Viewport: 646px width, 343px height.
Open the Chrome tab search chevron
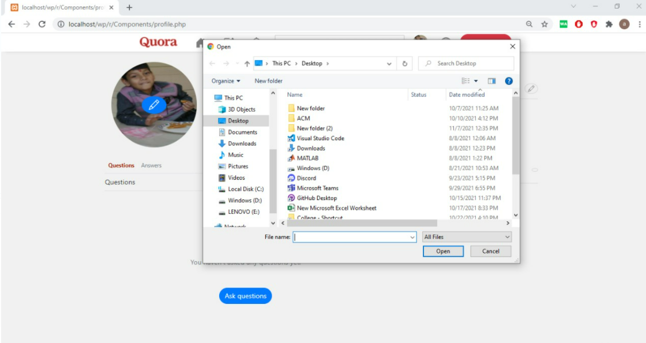pos(573,6)
